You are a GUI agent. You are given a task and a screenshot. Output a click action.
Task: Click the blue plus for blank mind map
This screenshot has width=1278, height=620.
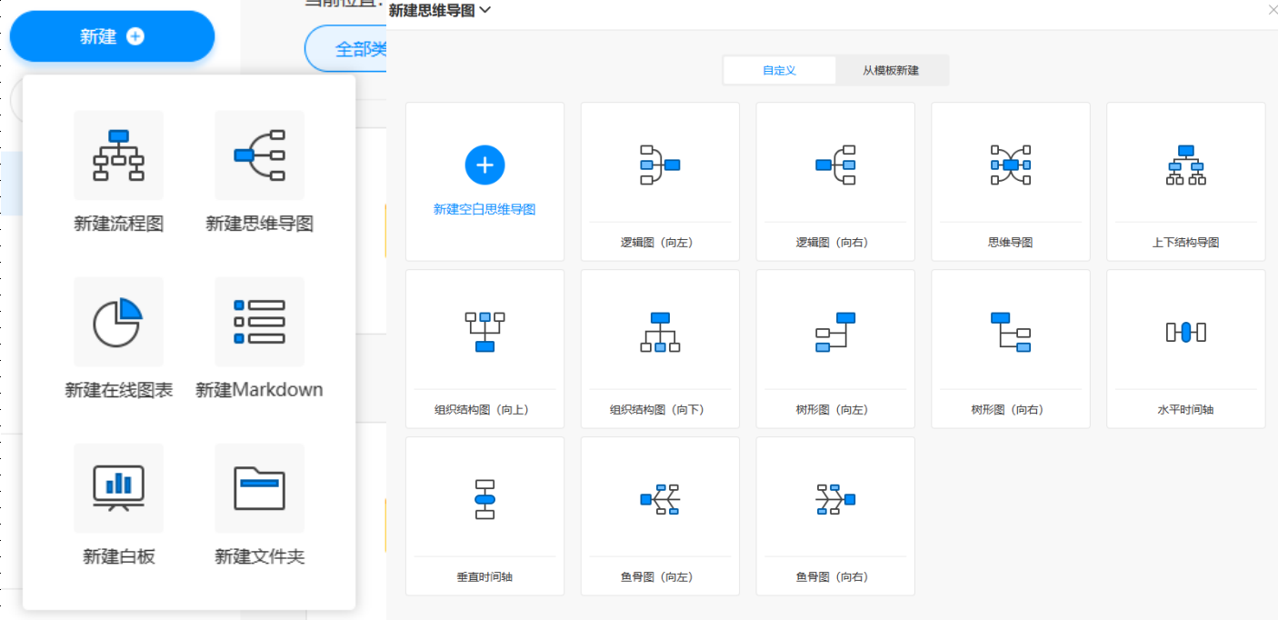coord(484,165)
